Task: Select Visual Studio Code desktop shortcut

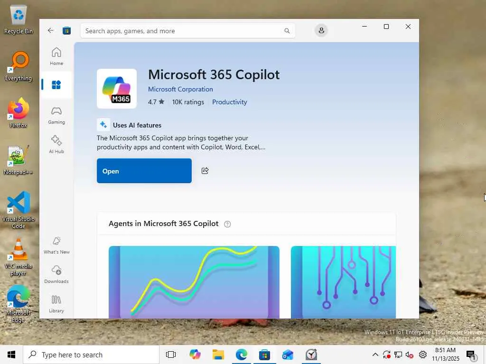Action: click(x=19, y=210)
